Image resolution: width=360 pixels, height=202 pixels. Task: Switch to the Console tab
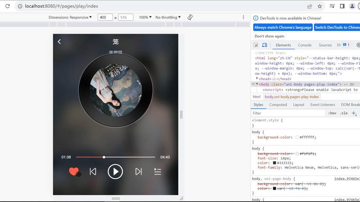coord(305,45)
